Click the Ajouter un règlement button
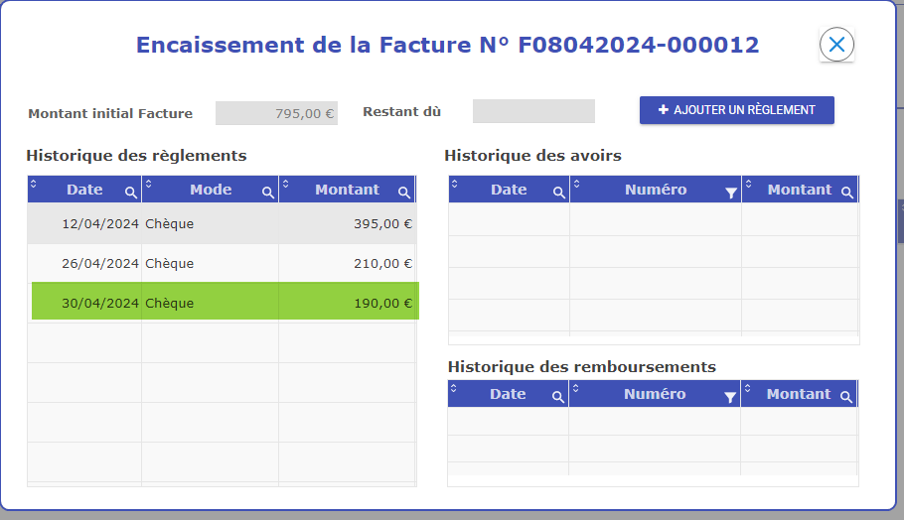This screenshot has width=904, height=520. [x=736, y=110]
